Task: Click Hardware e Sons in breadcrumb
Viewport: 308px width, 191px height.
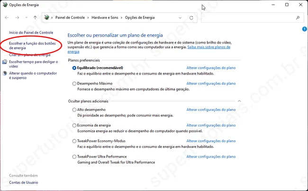Action: tap(105, 18)
